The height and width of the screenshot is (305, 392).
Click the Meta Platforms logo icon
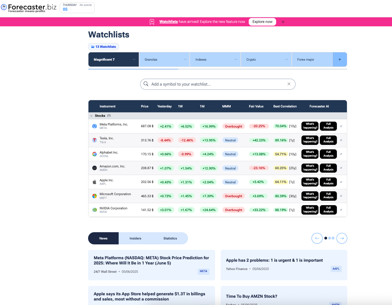click(x=94, y=126)
